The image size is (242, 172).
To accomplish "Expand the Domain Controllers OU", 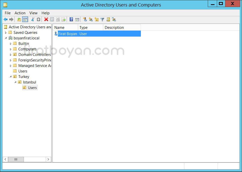I will click(x=11, y=55).
